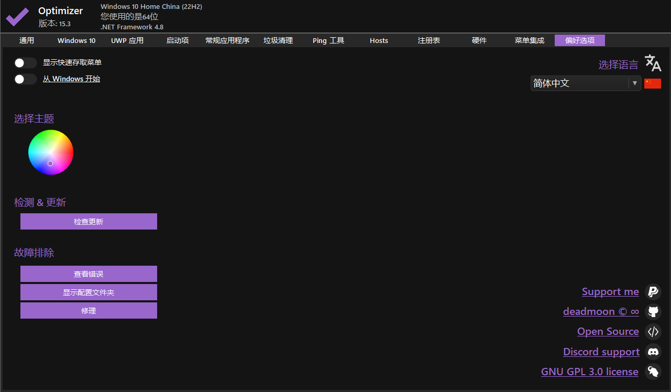Screen dimensions: 671x392
Task: Click the 修理 button
Action: [x=89, y=311]
